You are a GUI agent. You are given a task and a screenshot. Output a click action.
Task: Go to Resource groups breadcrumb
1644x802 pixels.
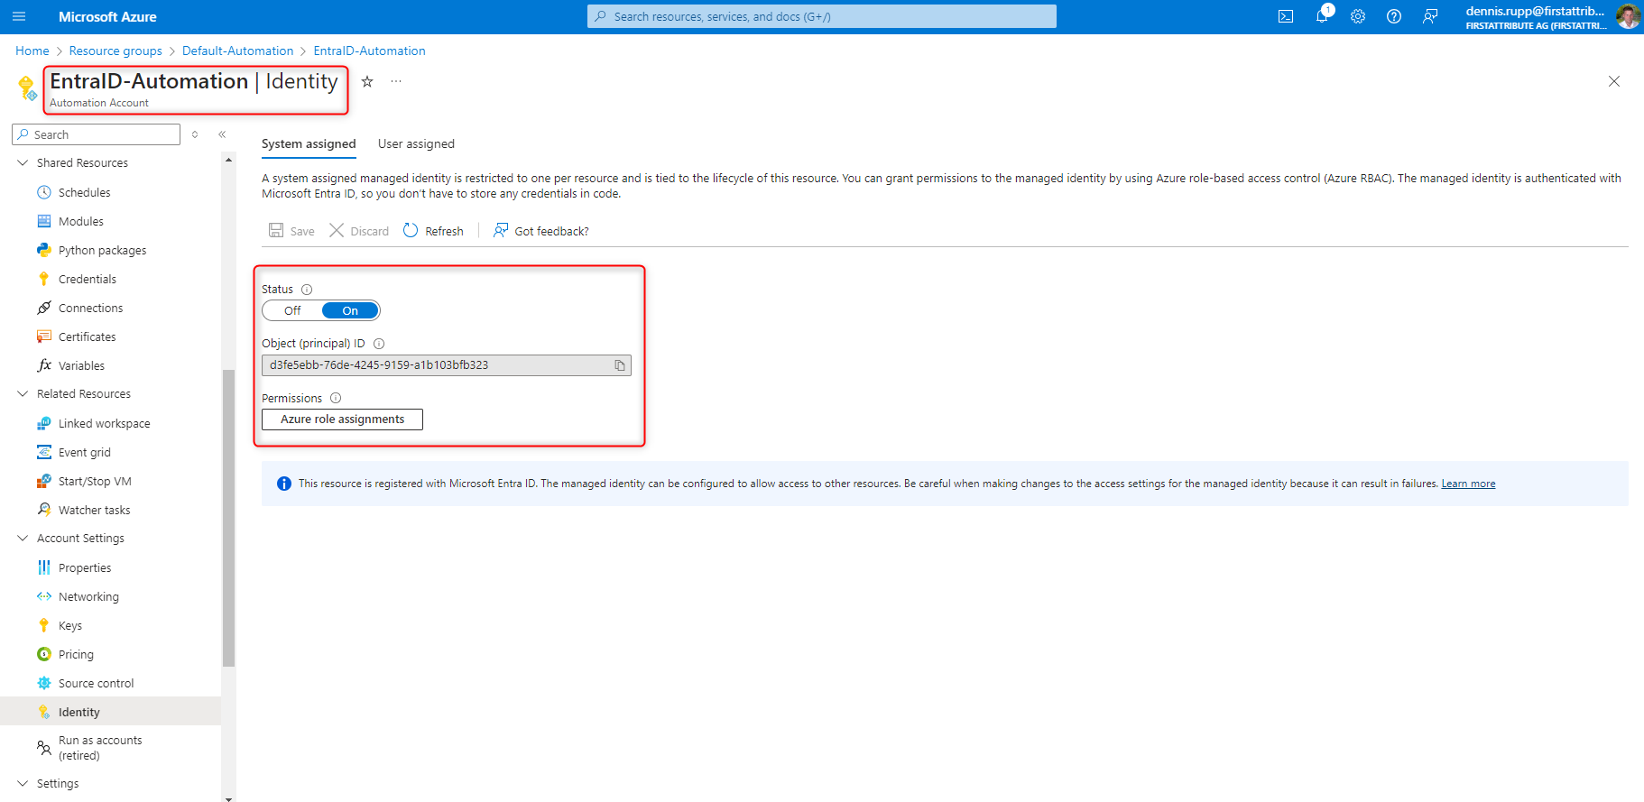point(115,51)
